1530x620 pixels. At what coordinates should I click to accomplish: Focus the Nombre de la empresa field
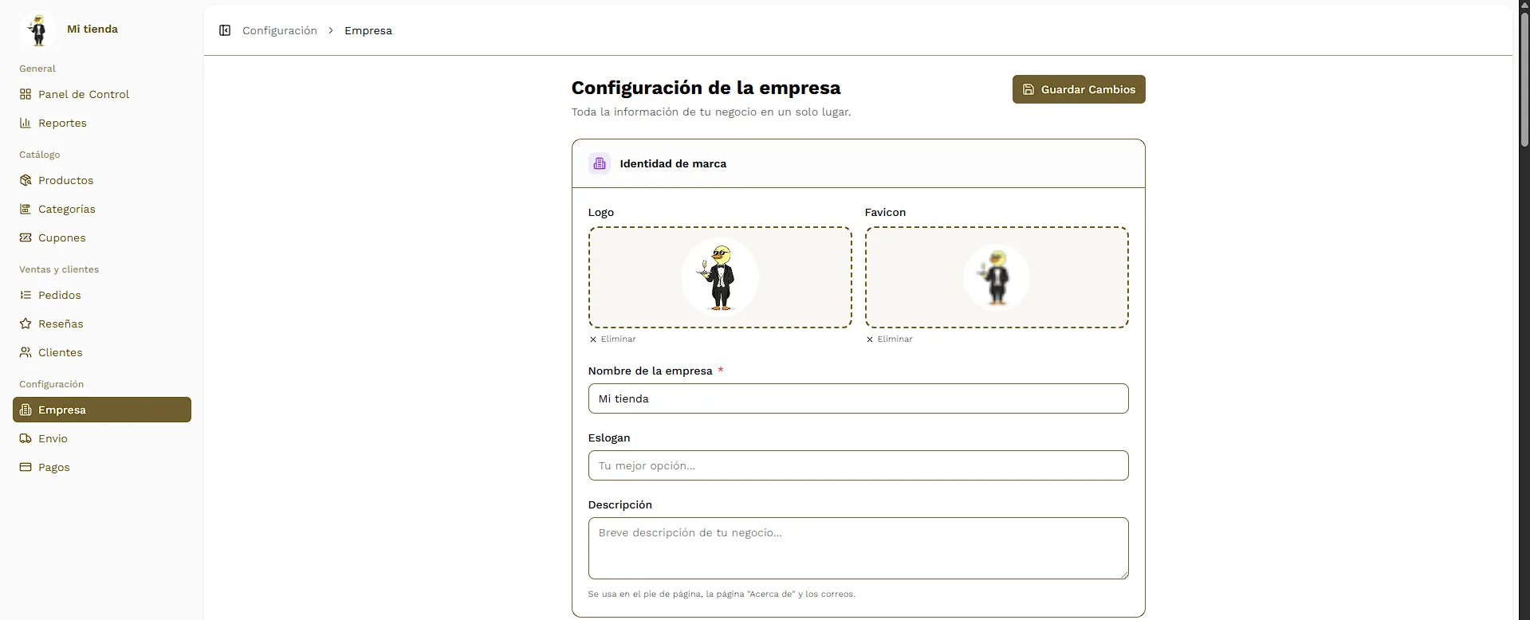point(858,398)
